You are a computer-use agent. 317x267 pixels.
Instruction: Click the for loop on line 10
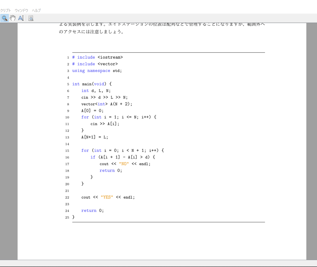[119, 117]
